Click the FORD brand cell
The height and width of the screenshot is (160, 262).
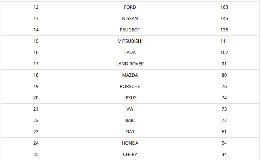point(130,7)
